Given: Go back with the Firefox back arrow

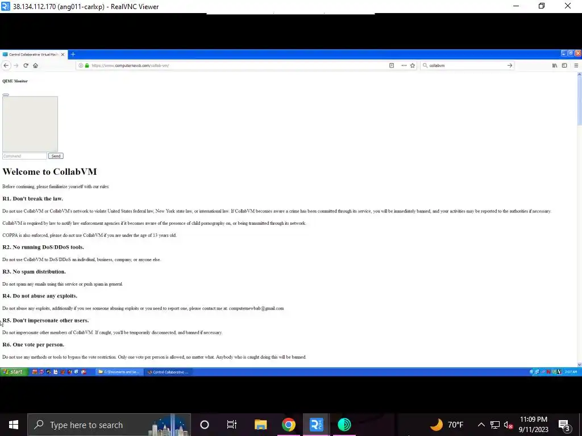Looking at the screenshot, I should click(x=6, y=66).
